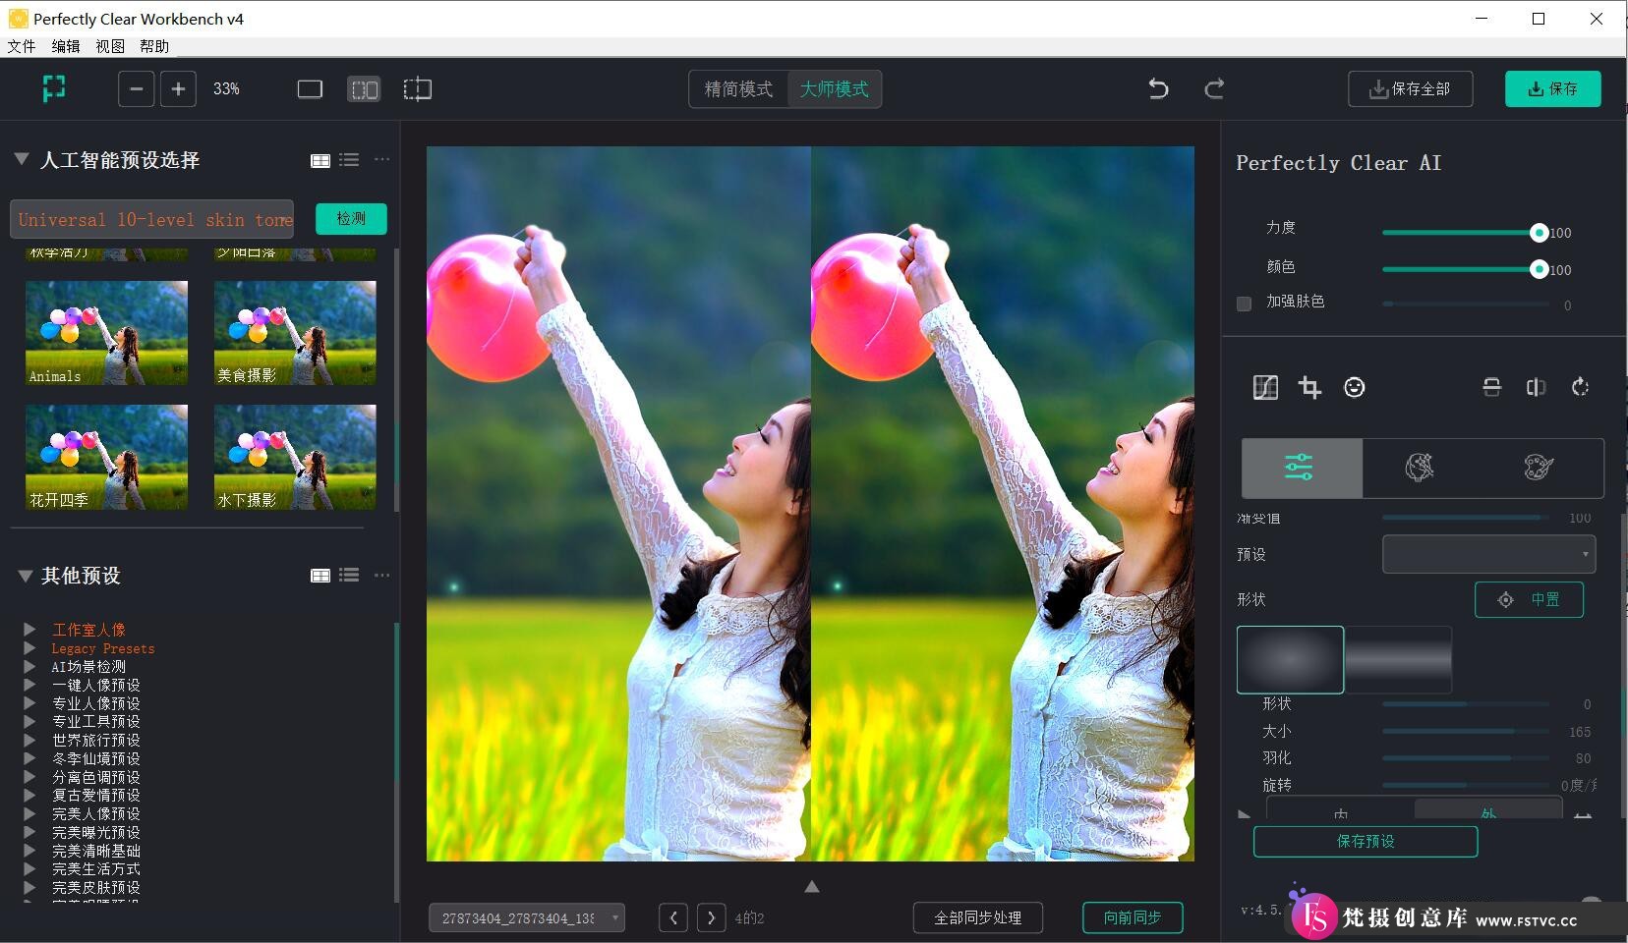Enable the 加强肤色 checkbox
Image resolution: width=1628 pixels, height=943 pixels.
(1244, 304)
